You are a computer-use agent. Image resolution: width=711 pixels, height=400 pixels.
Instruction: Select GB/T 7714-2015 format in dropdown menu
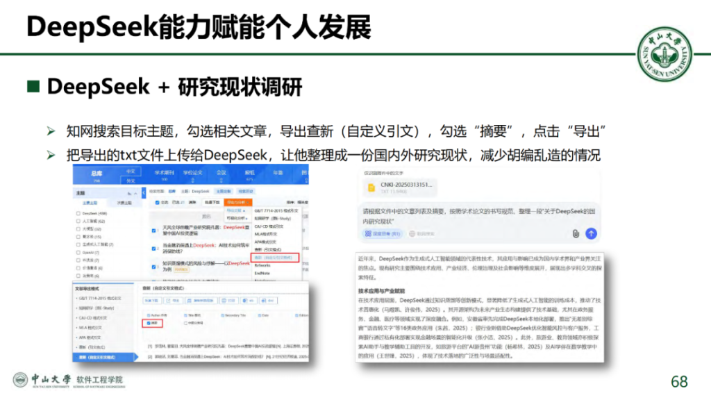point(276,210)
